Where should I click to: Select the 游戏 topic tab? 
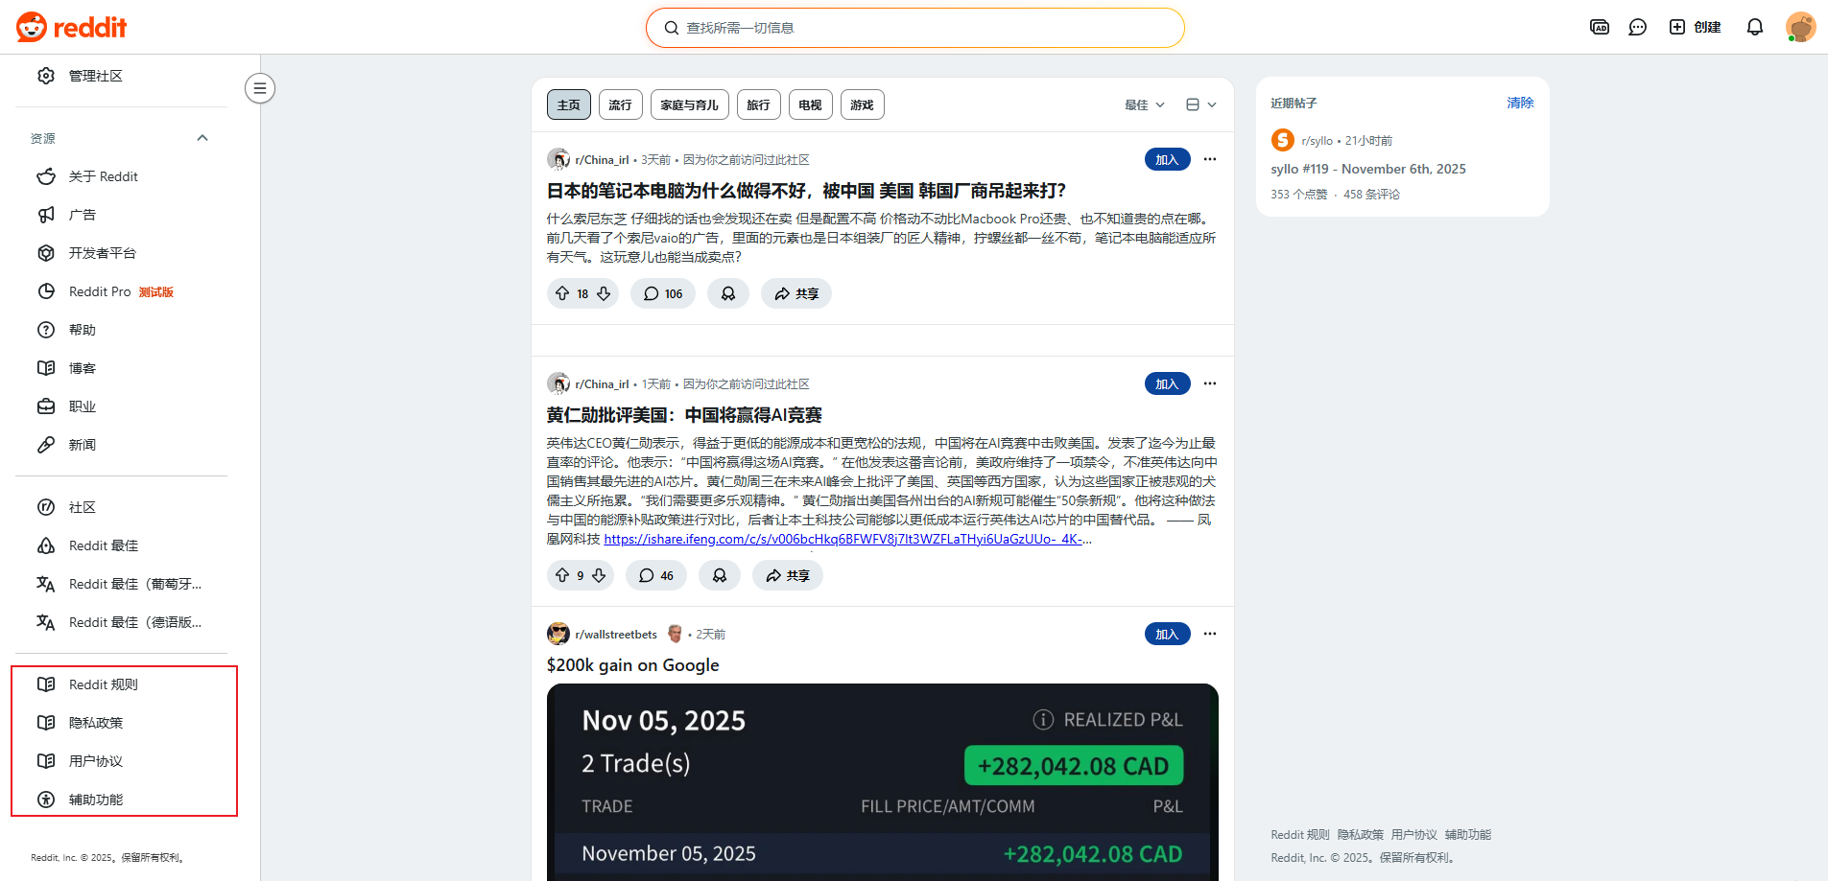click(x=862, y=104)
